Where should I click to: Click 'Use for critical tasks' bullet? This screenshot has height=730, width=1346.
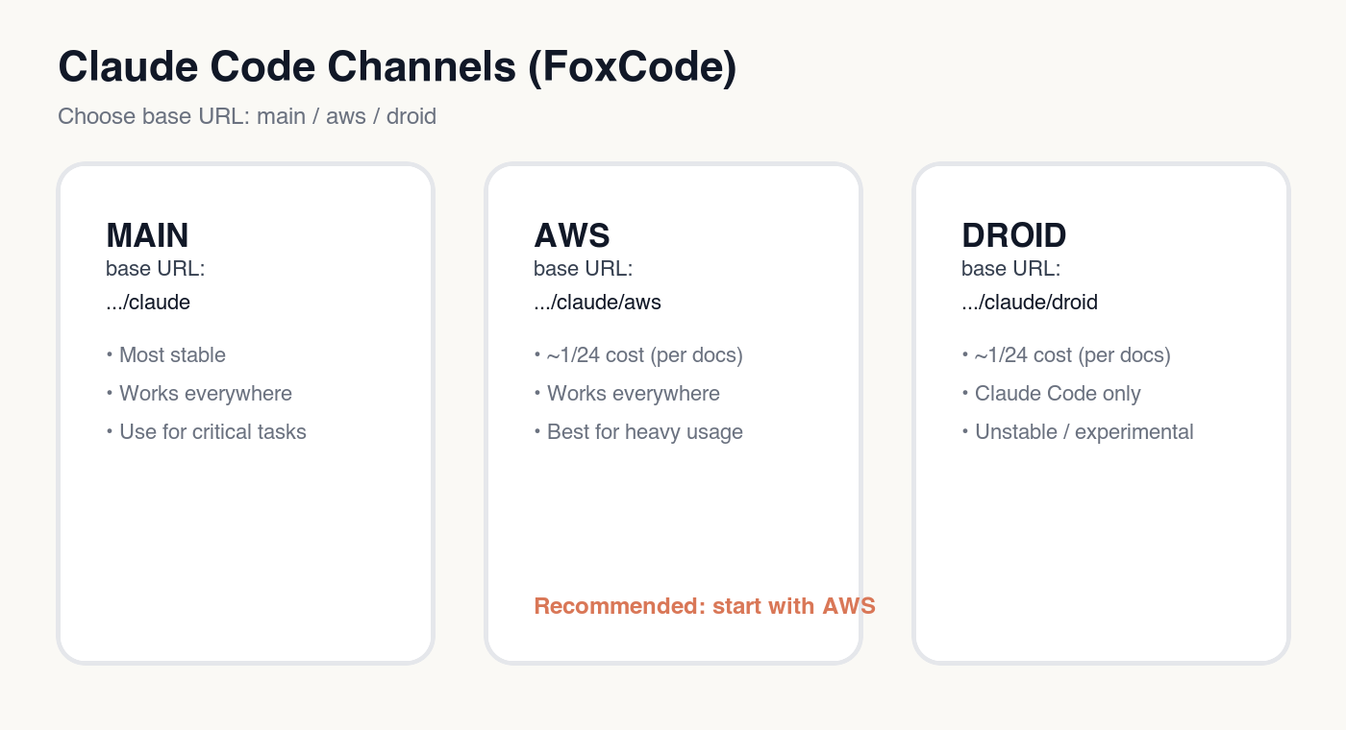point(212,432)
